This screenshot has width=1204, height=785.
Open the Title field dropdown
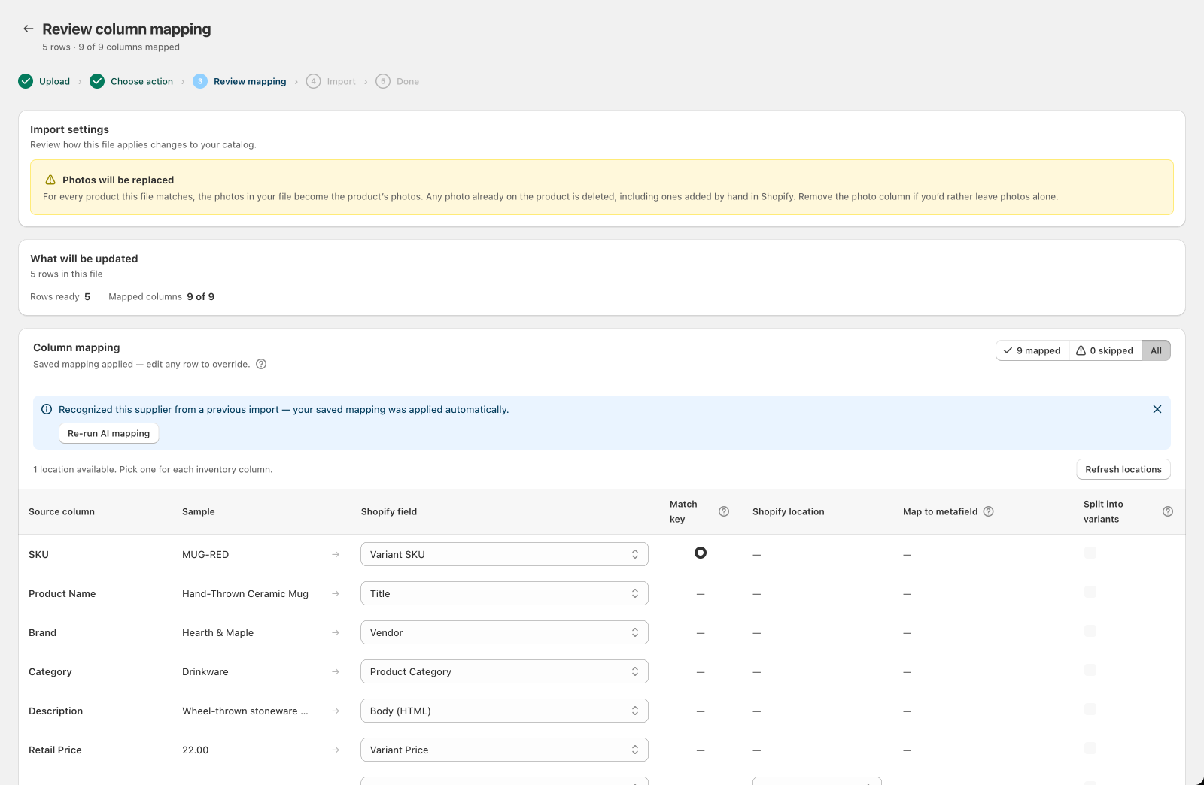tap(504, 593)
